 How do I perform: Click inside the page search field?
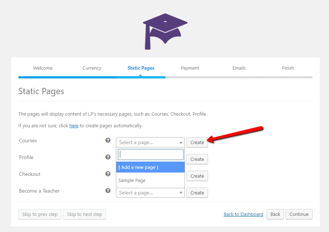pos(150,154)
